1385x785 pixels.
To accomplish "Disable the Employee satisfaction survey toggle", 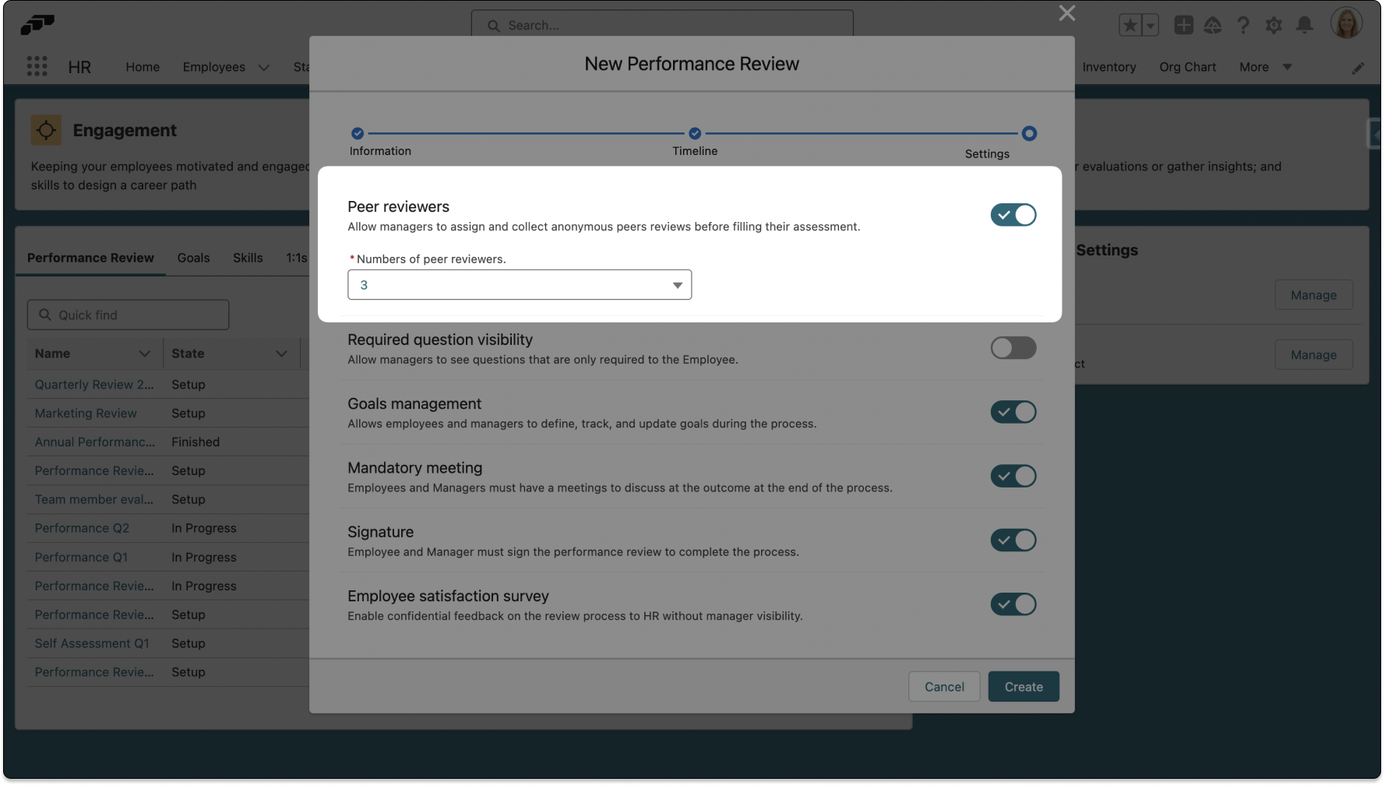I will pos(1013,604).
